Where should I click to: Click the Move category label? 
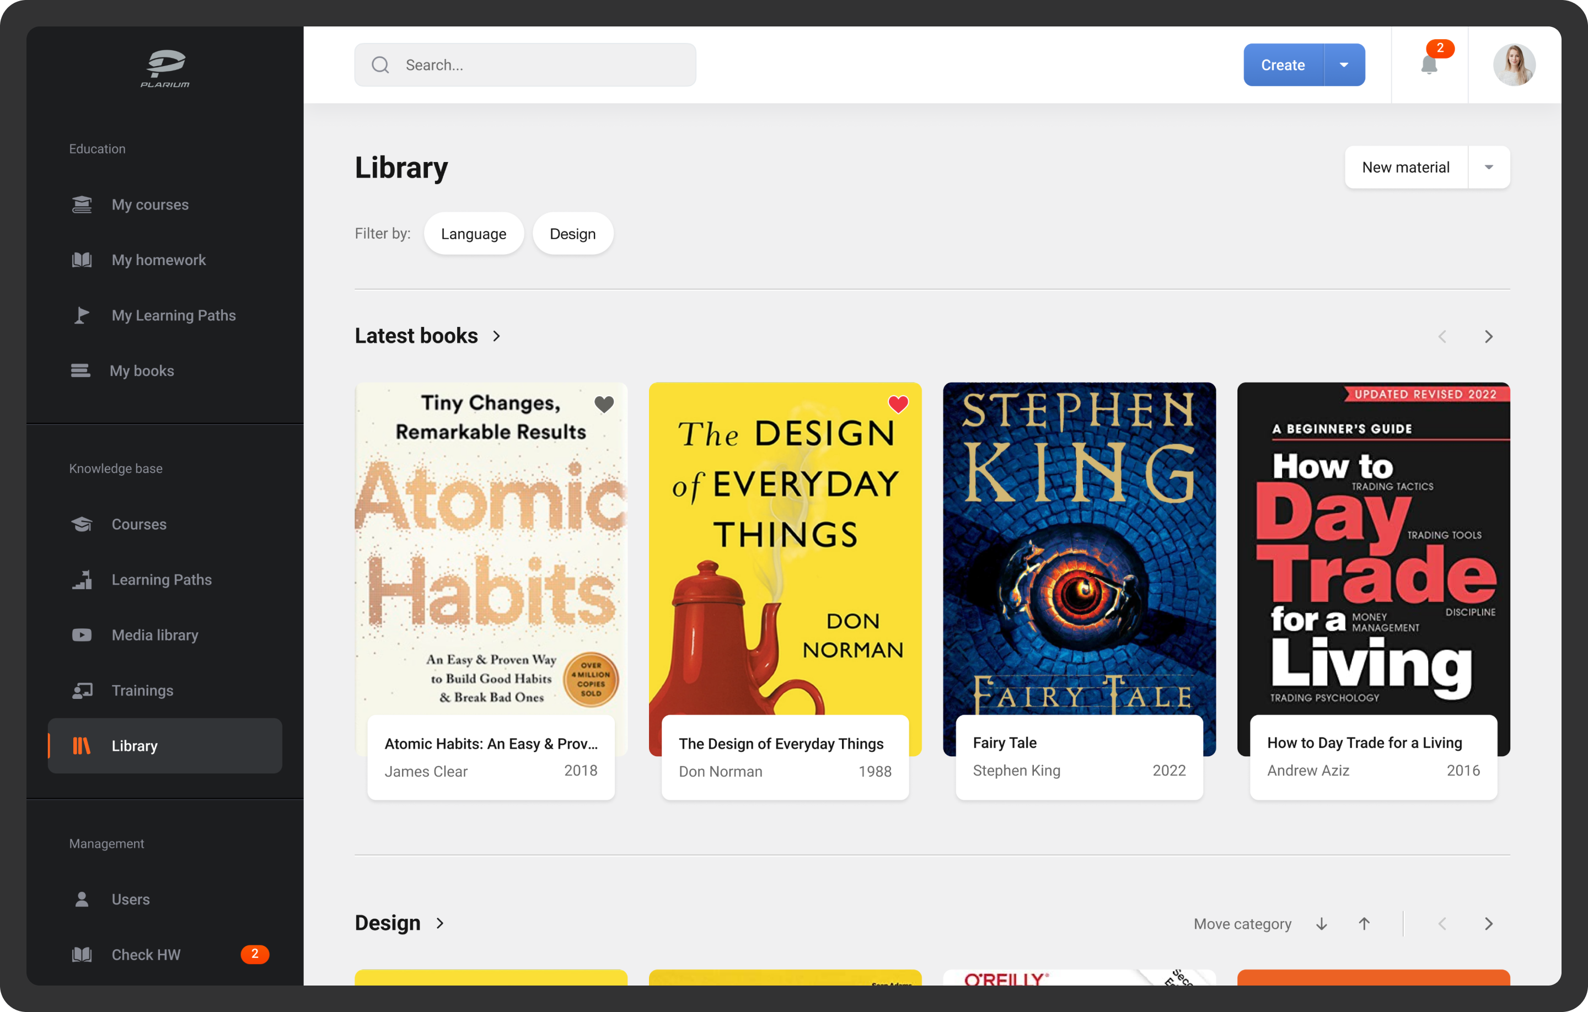pos(1242,924)
